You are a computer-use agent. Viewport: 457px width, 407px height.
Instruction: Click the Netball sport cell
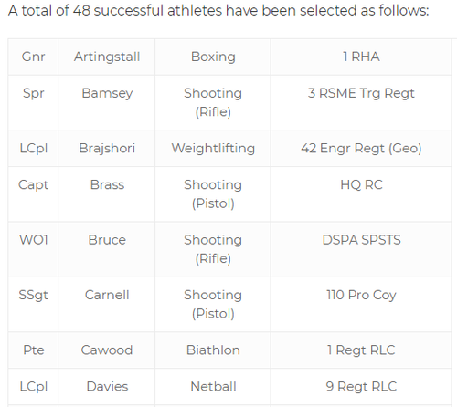point(213,387)
